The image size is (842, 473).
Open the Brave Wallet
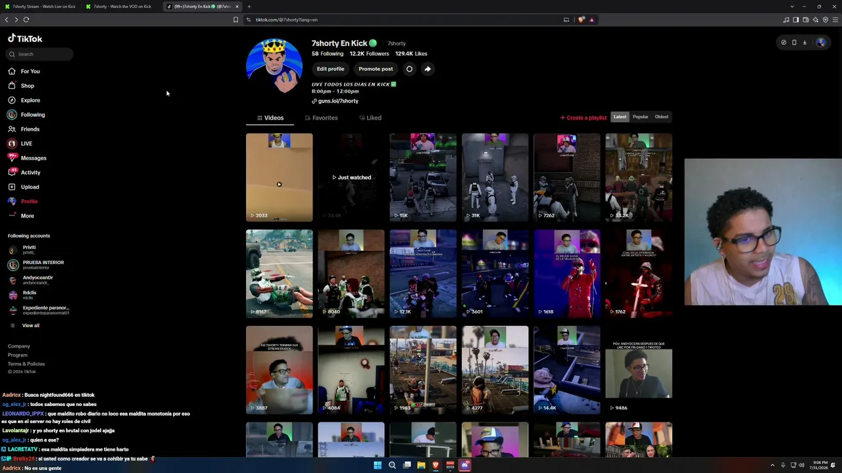[x=806, y=20]
